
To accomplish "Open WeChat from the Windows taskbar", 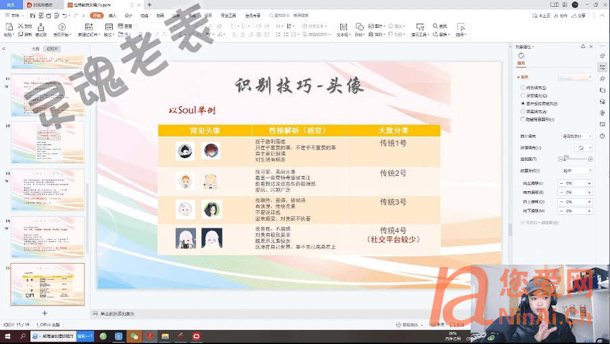I will (134, 336).
